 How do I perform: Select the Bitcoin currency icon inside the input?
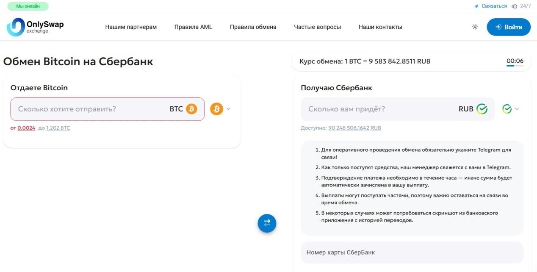coord(191,108)
